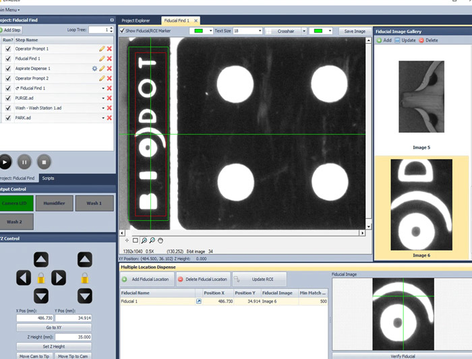Screen dimensions: 472x359
Task: Expand PURGE.ad step dropdown arrow
Action: pos(103,98)
